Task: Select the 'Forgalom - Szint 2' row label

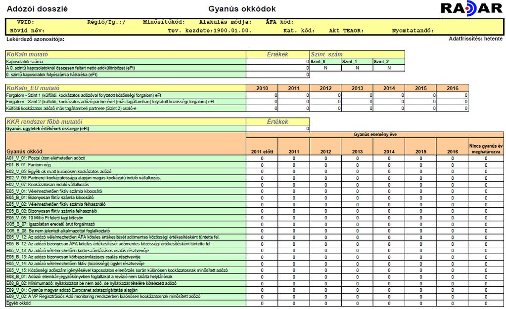Action: click(126, 102)
